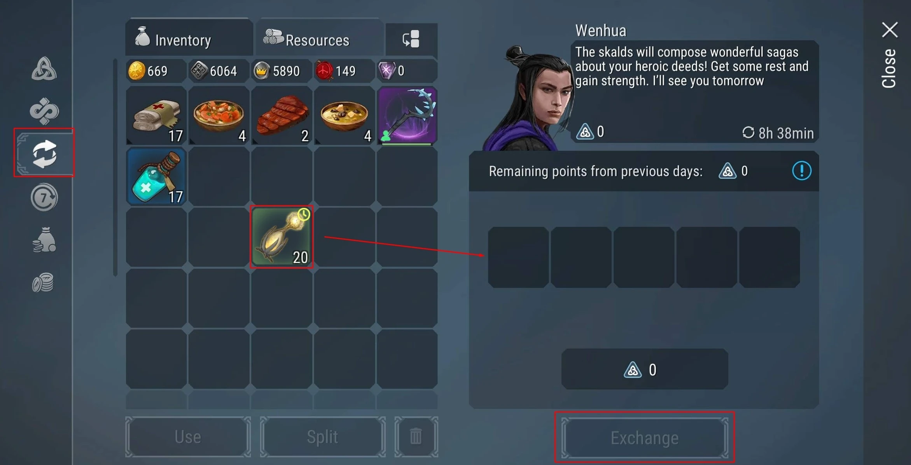
Task: Click the trash delete icon button
Action: point(416,437)
